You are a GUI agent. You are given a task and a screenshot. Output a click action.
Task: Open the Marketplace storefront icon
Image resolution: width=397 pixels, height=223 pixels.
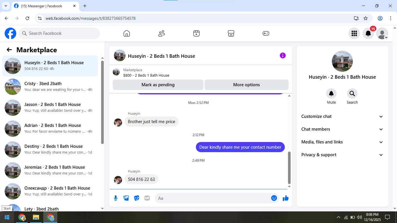coord(231,33)
